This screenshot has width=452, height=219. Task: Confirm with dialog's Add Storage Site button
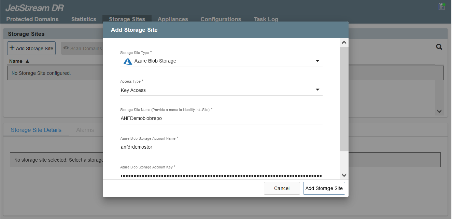click(324, 188)
